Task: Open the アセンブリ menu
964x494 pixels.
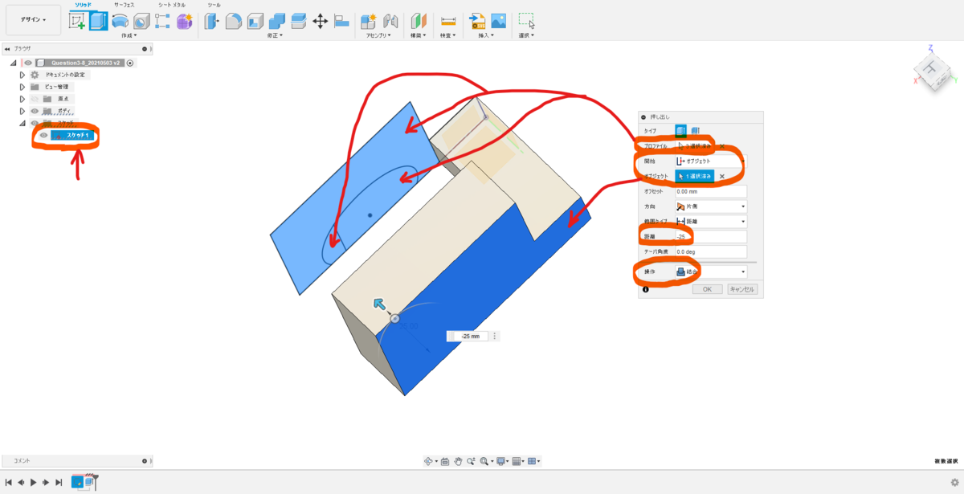Action: (378, 35)
